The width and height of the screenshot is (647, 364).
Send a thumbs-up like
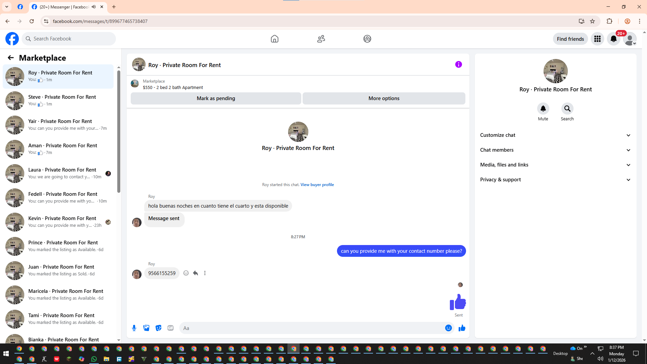click(x=462, y=328)
